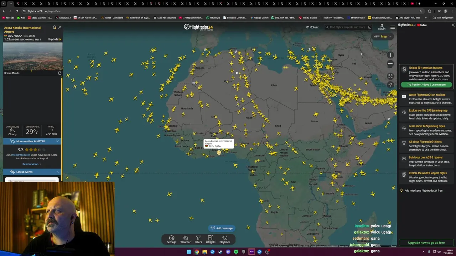Click the LOG IN user icon
This screenshot has width=456, height=256.
point(382,27)
